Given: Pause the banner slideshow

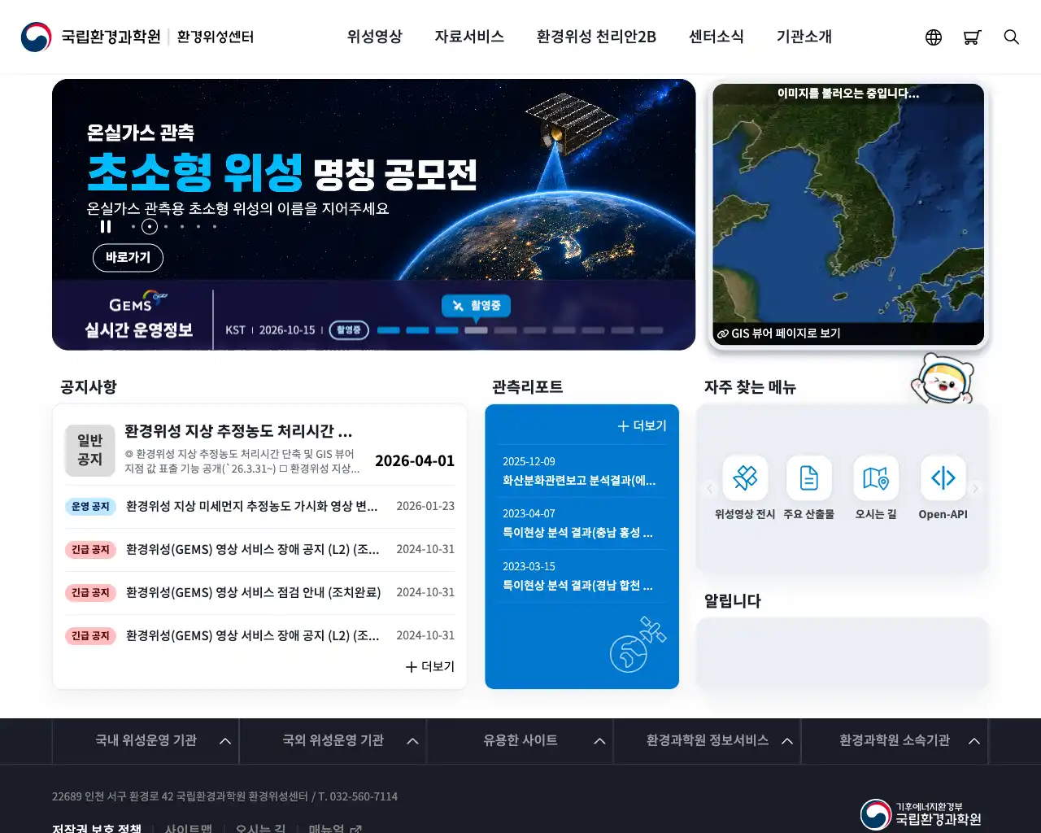Looking at the screenshot, I should pos(106,227).
